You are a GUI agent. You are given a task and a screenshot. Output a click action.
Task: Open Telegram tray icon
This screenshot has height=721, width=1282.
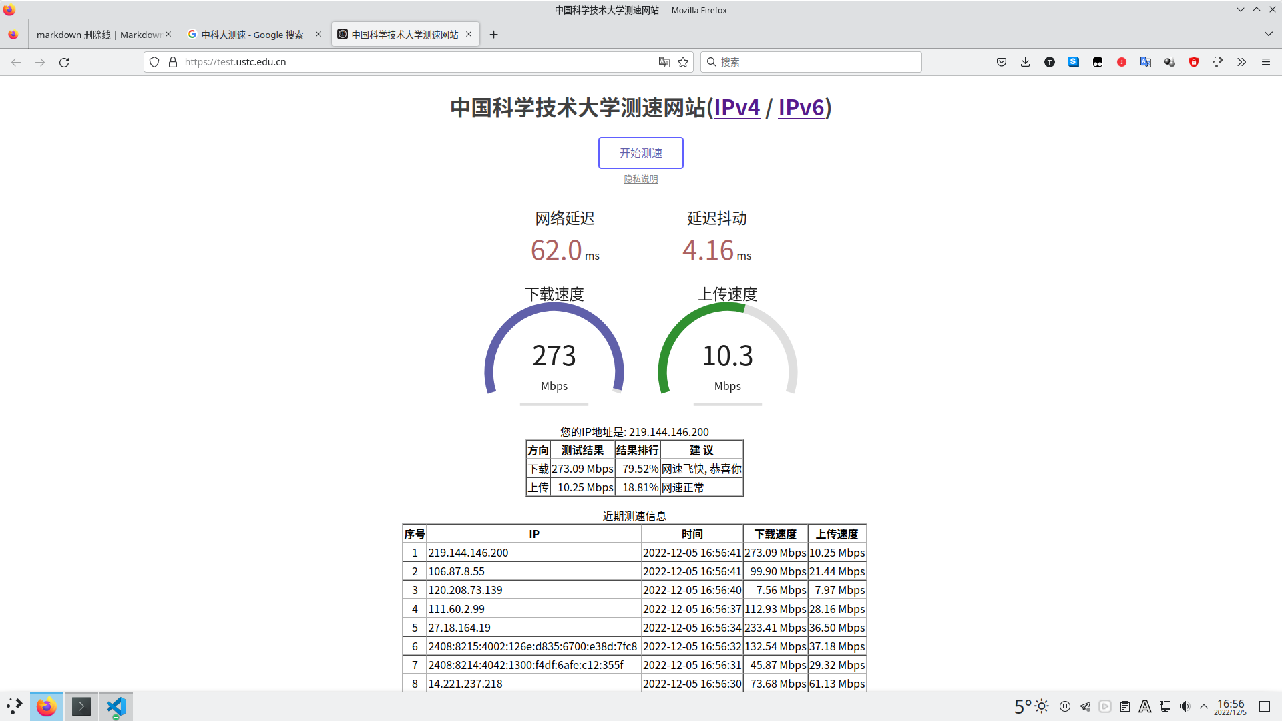click(1085, 706)
